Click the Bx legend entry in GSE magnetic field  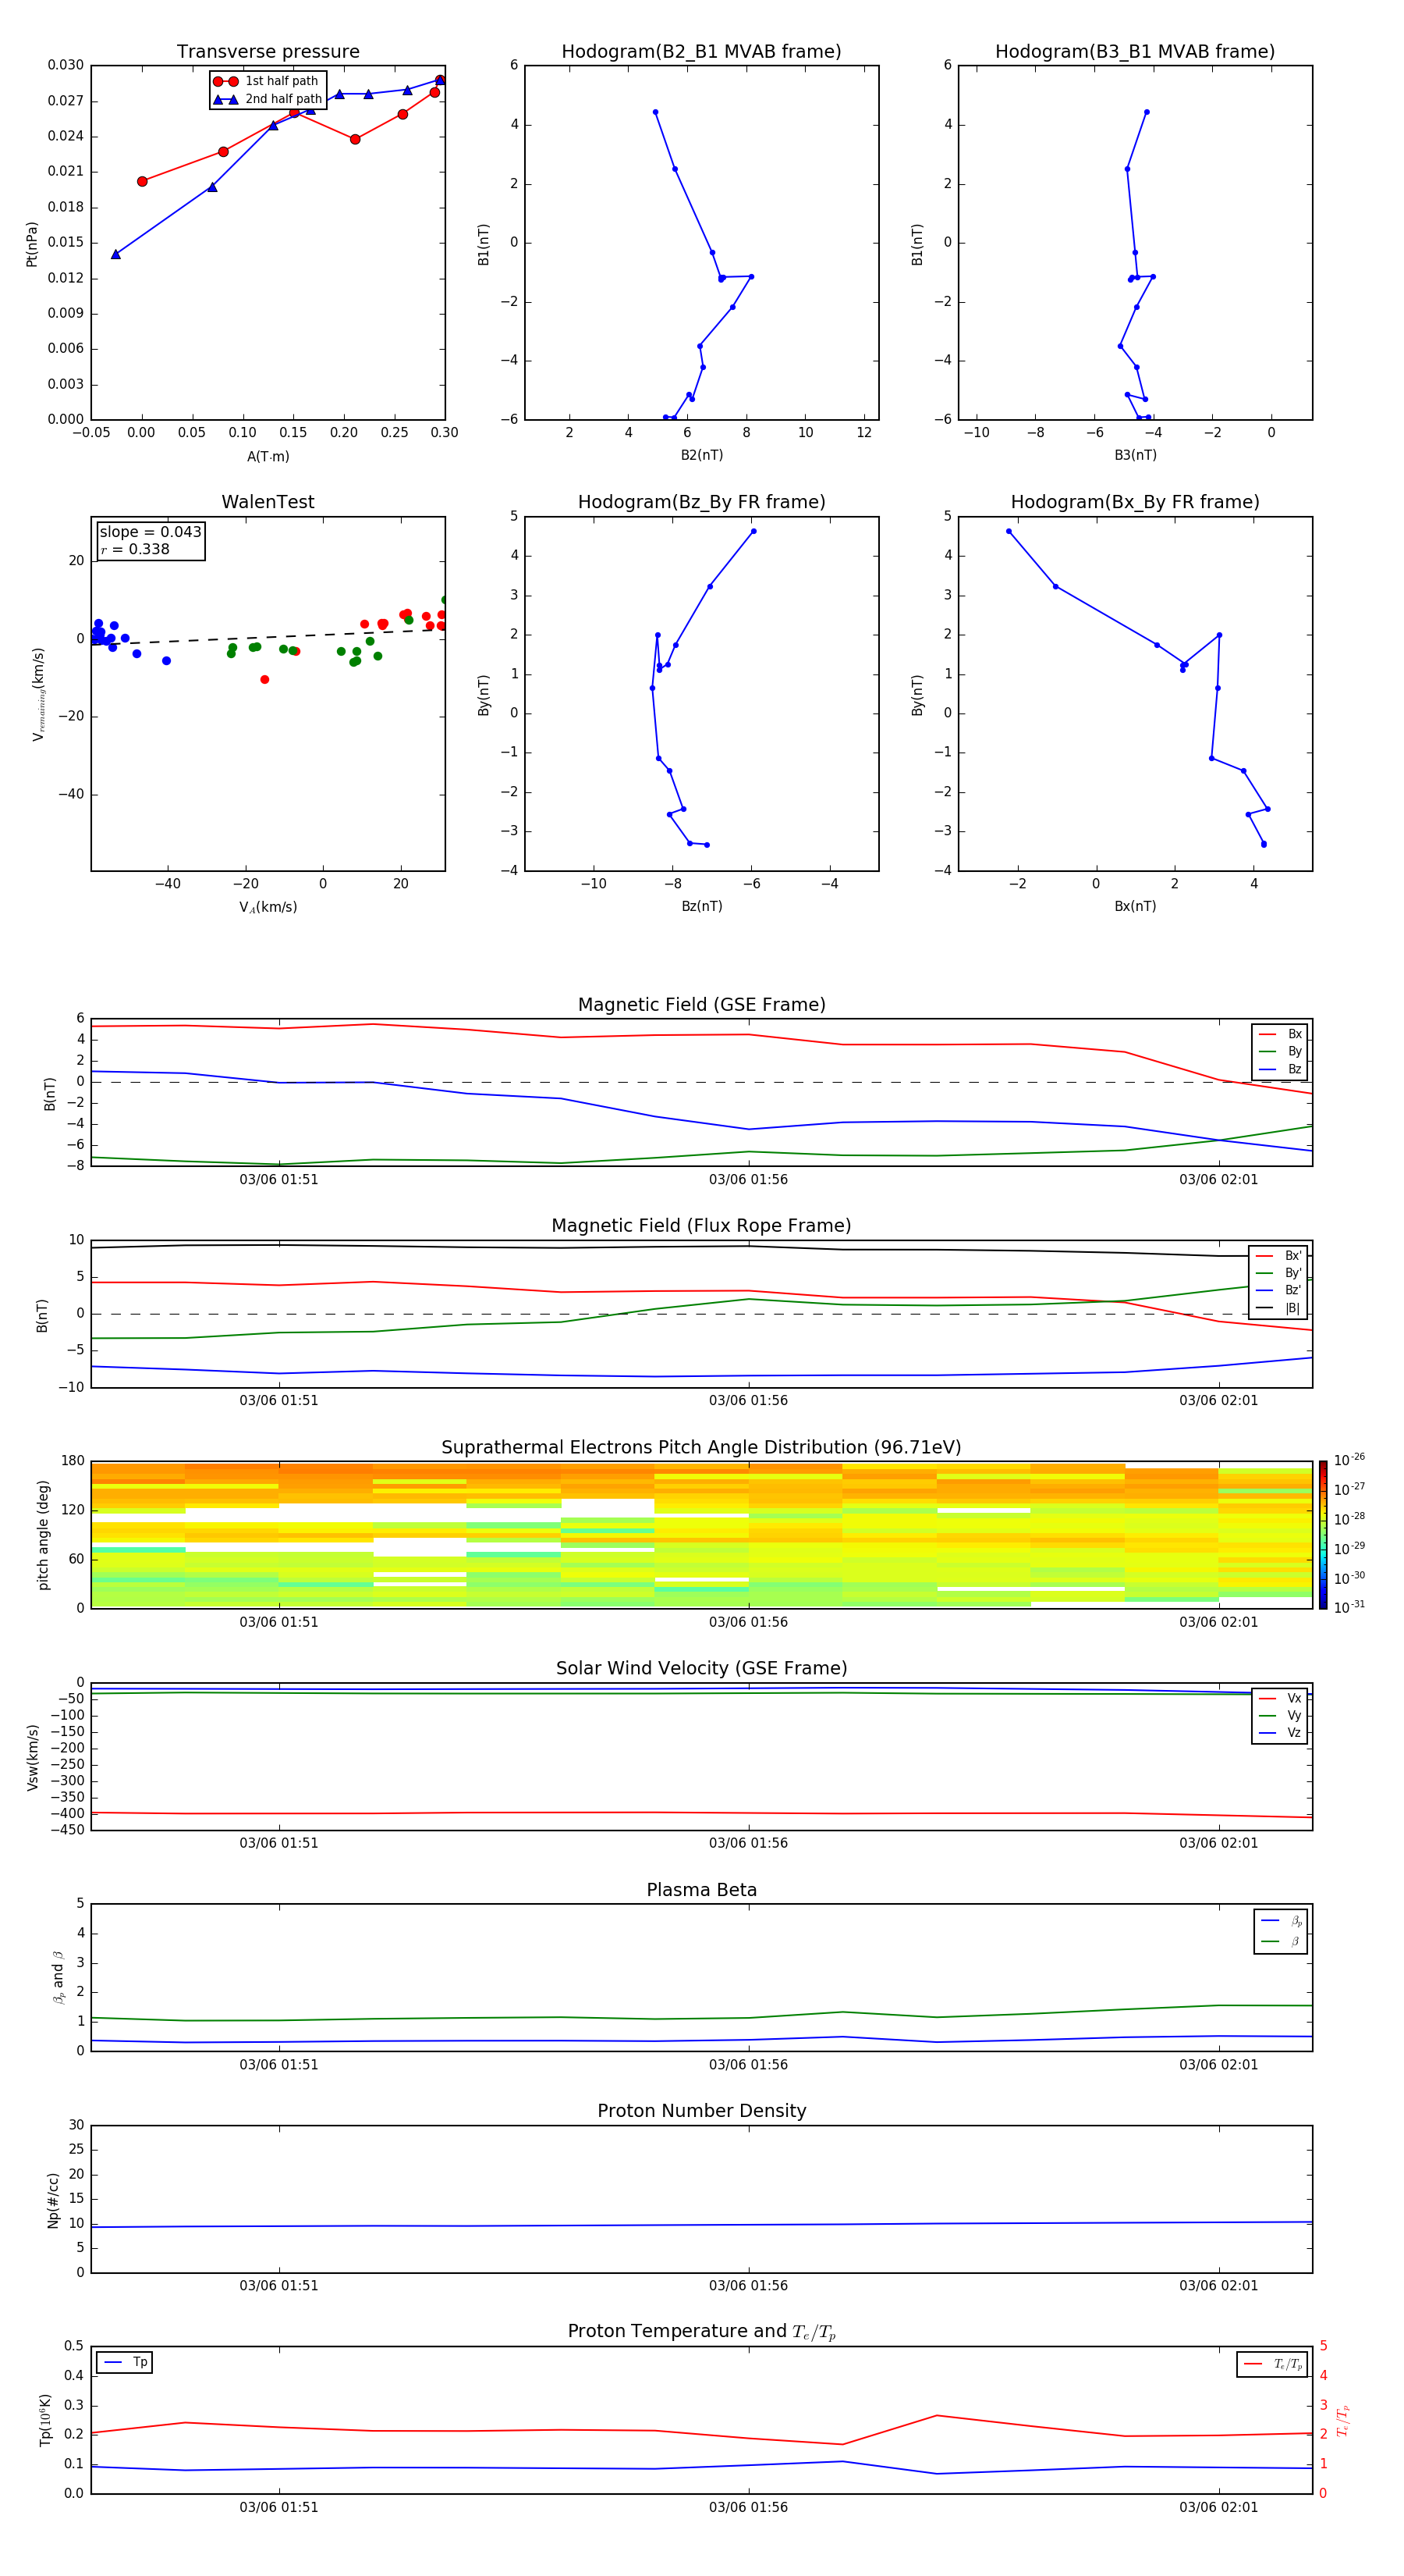coord(1280,1034)
